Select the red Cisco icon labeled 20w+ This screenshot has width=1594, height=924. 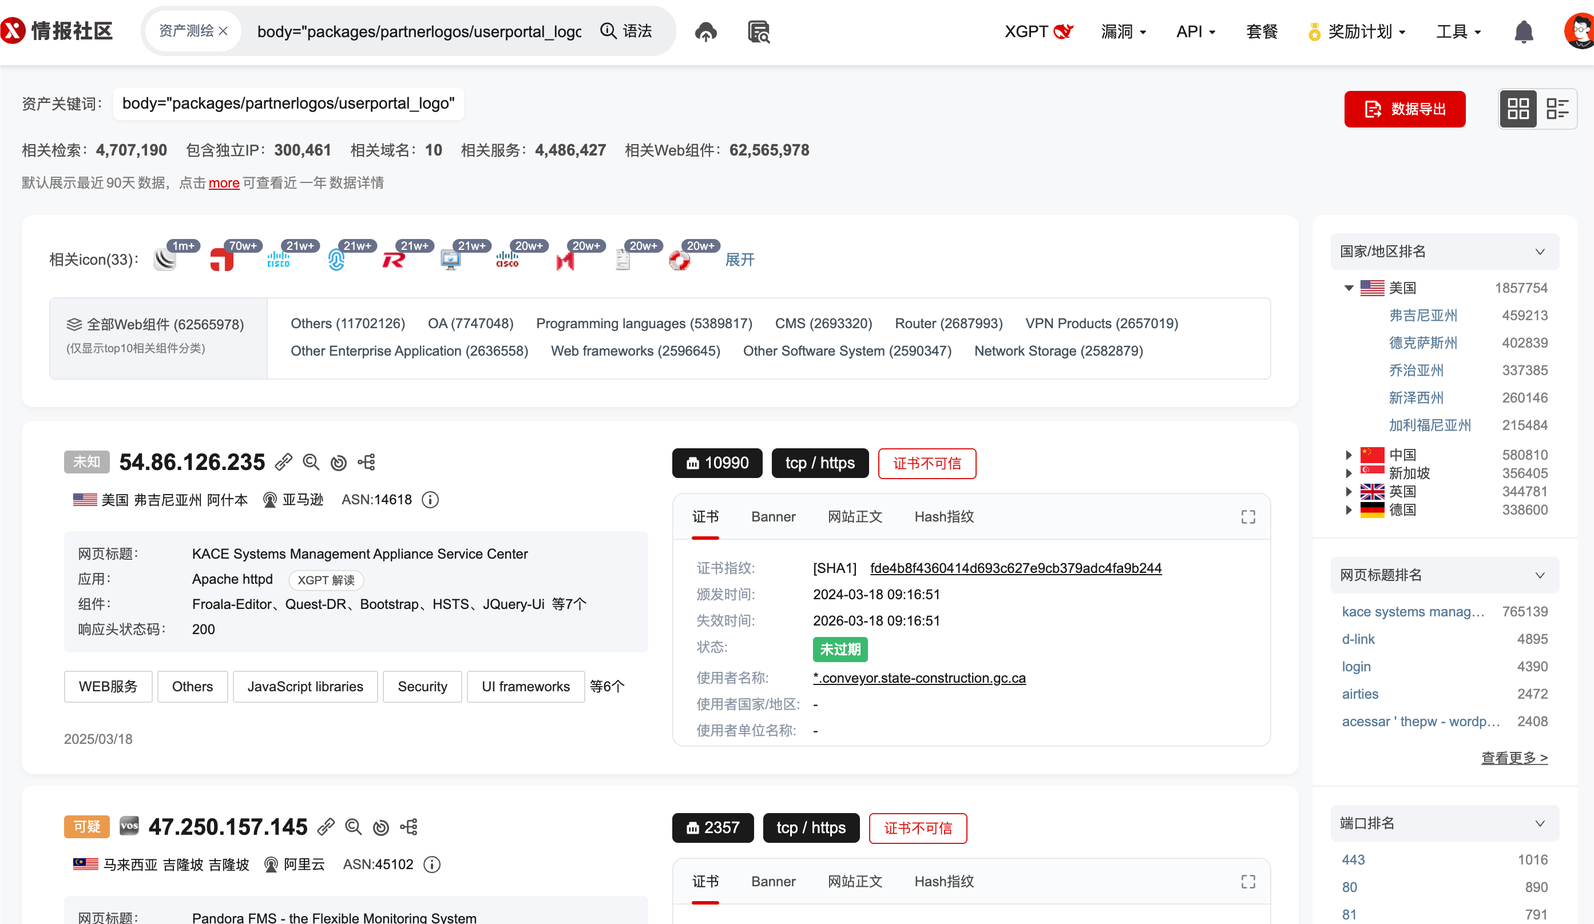[507, 259]
